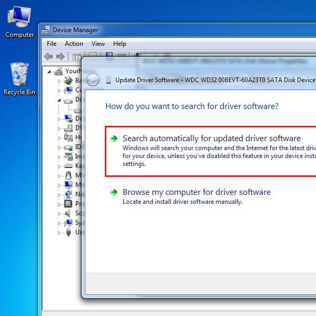Image resolution: width=316 pixels, height=316 pixels.
Task: Select the Mice and pointing devices icon
Action: [x=68, y=175]
